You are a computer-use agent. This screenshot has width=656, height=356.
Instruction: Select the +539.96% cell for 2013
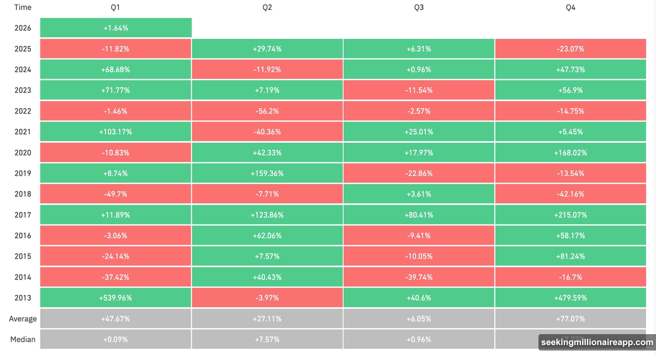tap(115, 298)
